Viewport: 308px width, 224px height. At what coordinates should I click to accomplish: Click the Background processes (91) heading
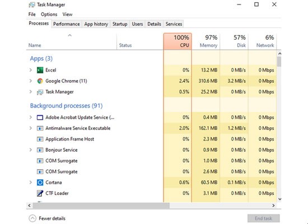66,106
